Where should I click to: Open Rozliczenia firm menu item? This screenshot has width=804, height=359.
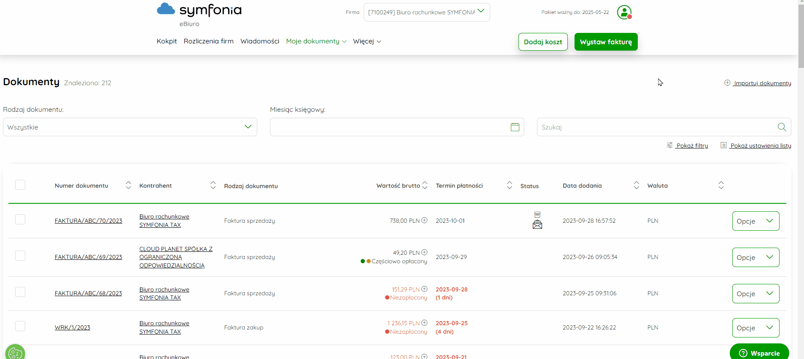(x=208, y=41)
